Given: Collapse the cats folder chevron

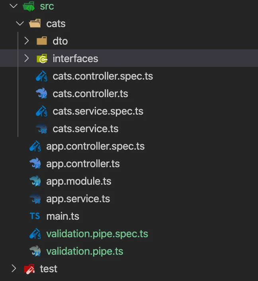Looking at the screenshot, I should pos(20,23).
